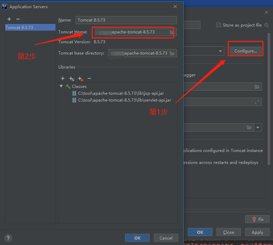Screen dimensions: 273x245
Task: Click jar icon of servlet-api.jar entry
Action: coord(74,100)
